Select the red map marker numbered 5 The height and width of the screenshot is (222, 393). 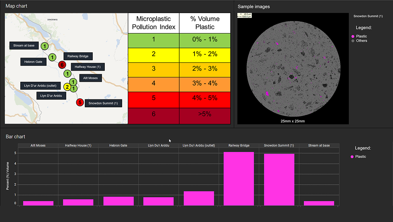pyautogui.click(x=80, y=103)
